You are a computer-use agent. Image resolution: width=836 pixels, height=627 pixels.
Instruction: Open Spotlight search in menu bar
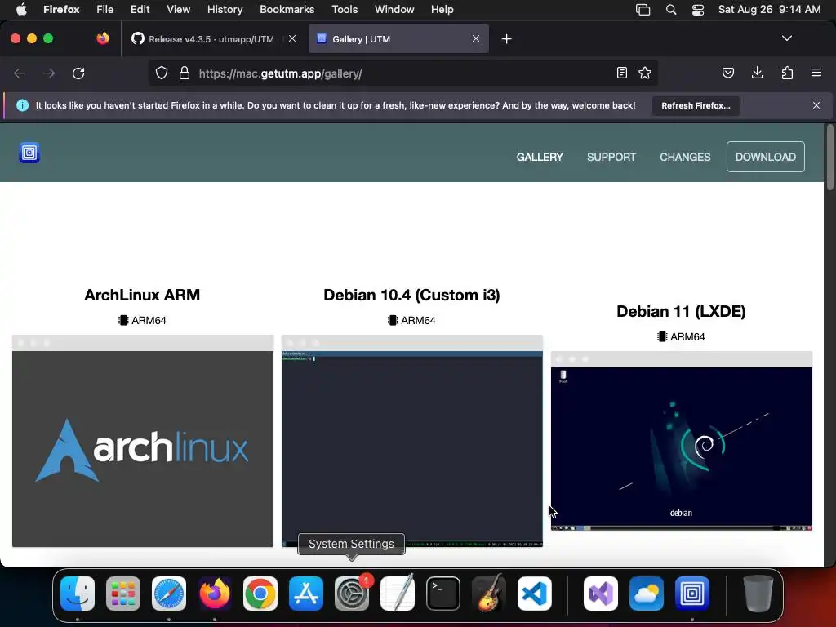[671, 10]
